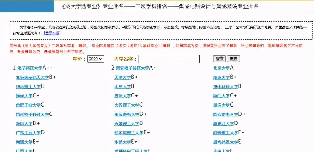314x152 pixels.
Task: Click the A++ grade beside 电子科技大学
Action: (x=48, y=68)
